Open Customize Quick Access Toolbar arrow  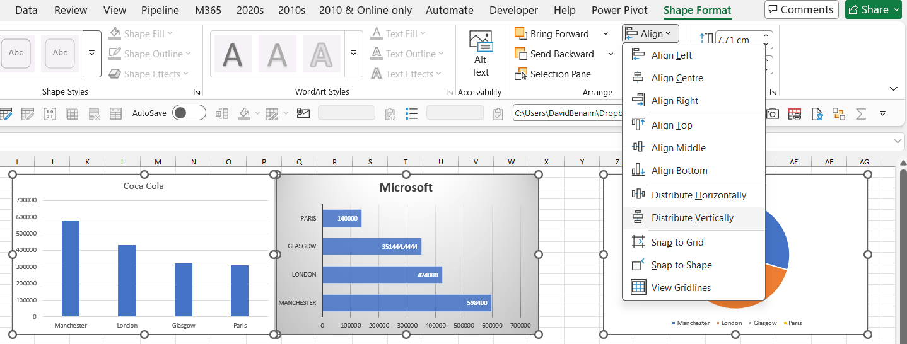click(x=882, y=113)
